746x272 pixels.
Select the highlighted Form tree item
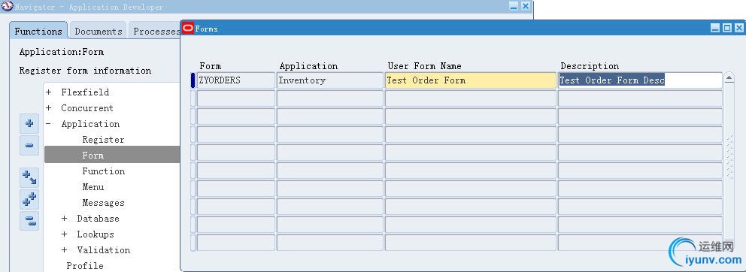[x=112, y=155]
